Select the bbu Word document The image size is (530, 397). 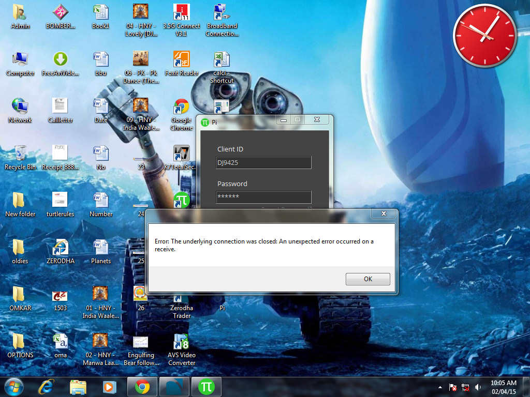pos(101,64)
